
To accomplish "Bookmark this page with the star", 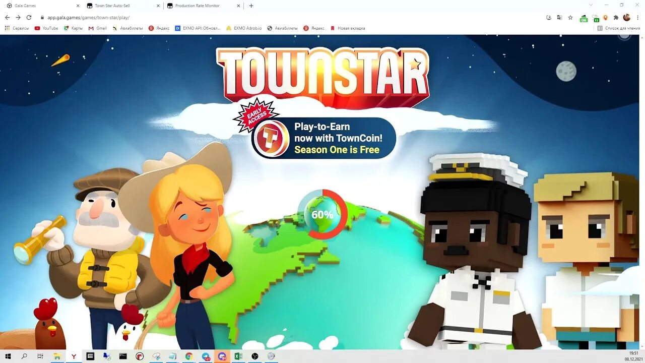I will pos(570,17).
